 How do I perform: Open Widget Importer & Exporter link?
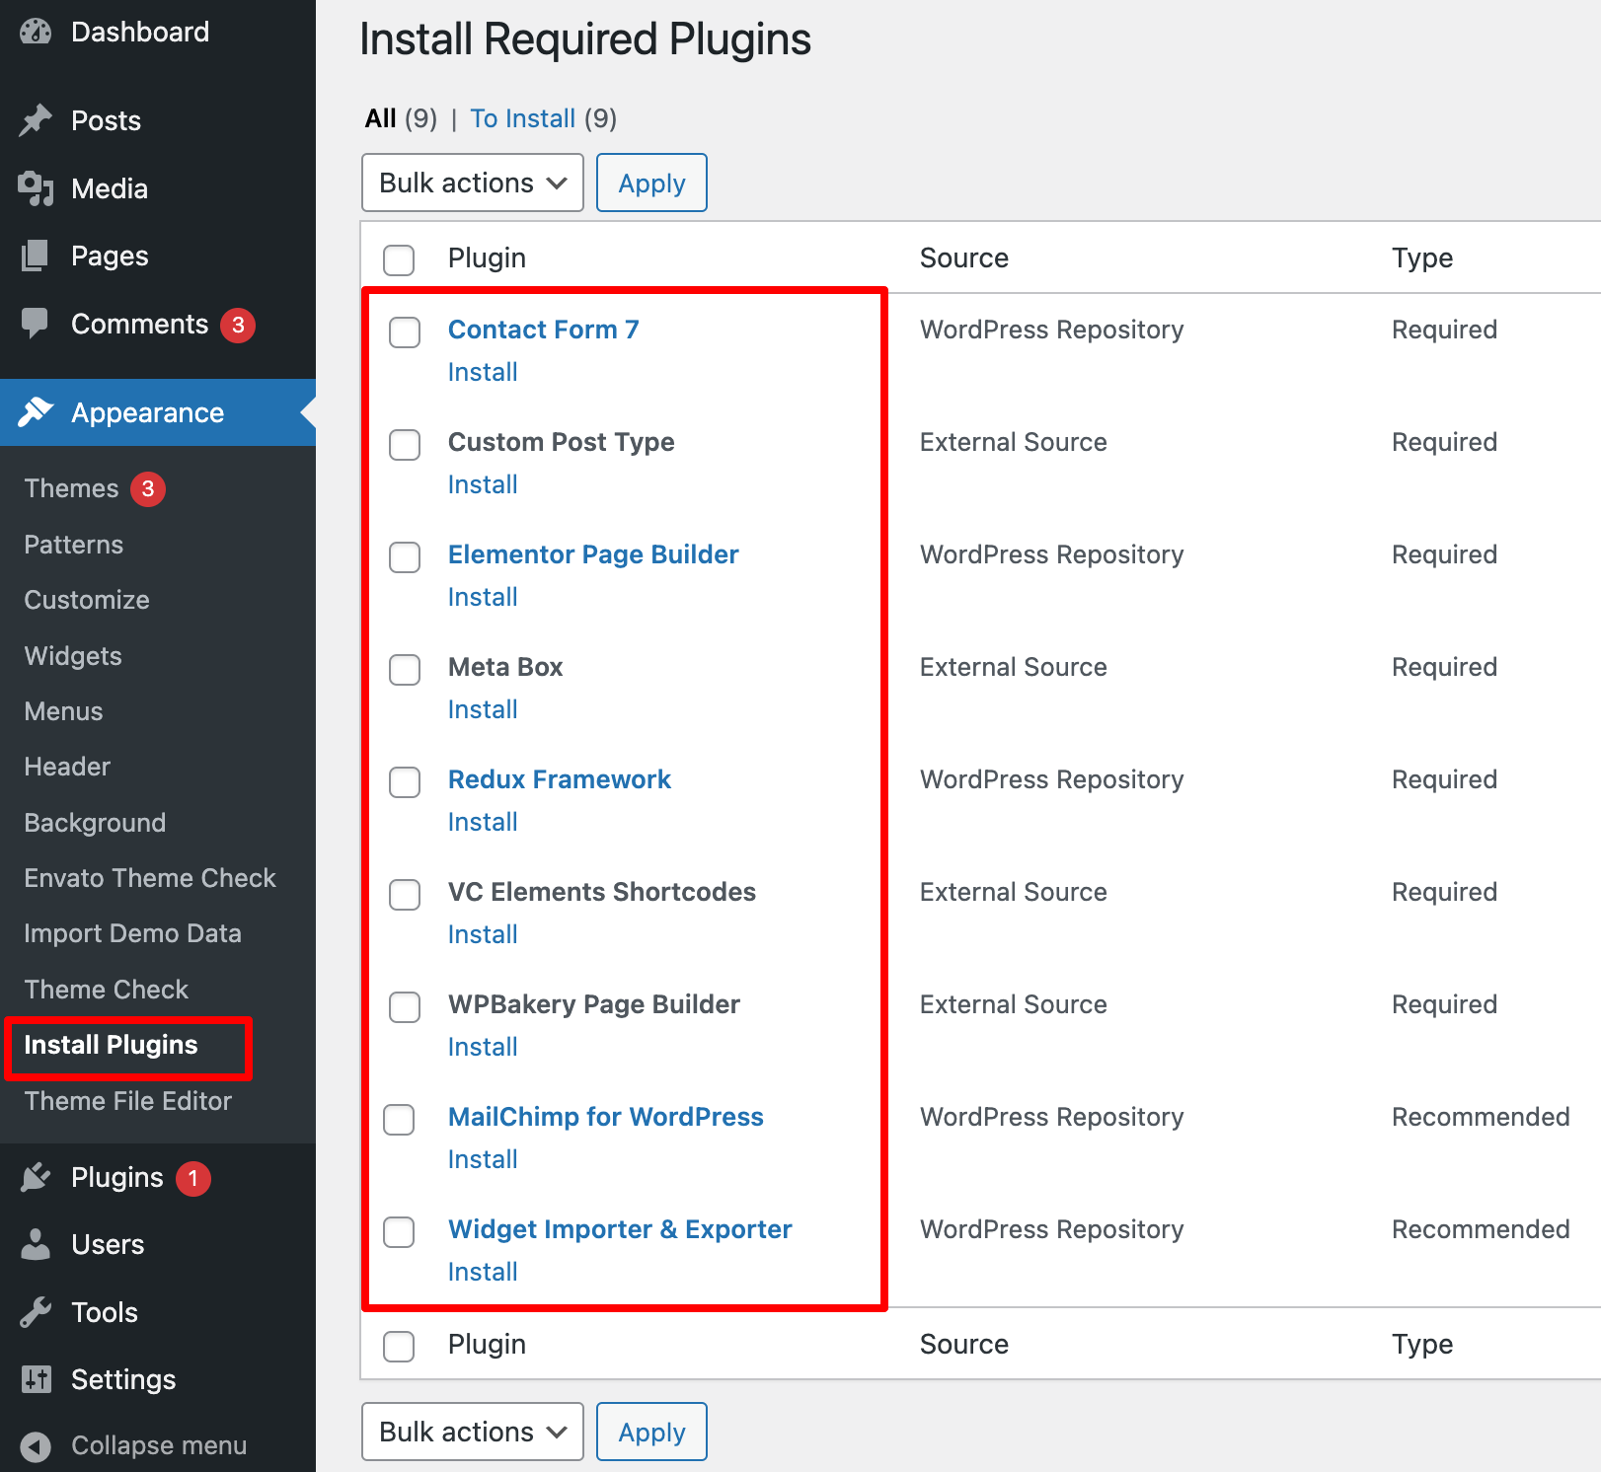tap(620, 1229)
